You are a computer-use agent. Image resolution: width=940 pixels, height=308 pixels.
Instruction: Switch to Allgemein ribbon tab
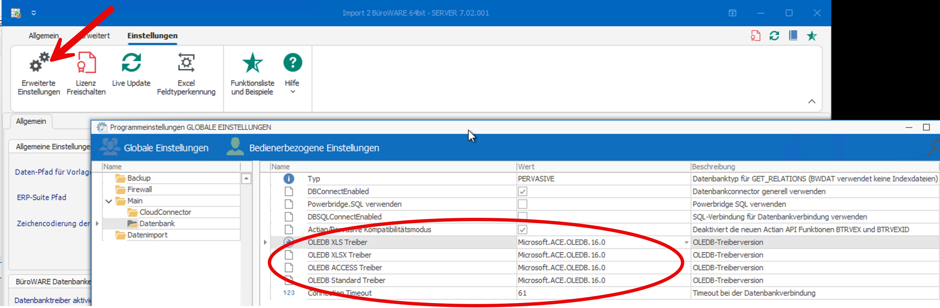[44, 36]
